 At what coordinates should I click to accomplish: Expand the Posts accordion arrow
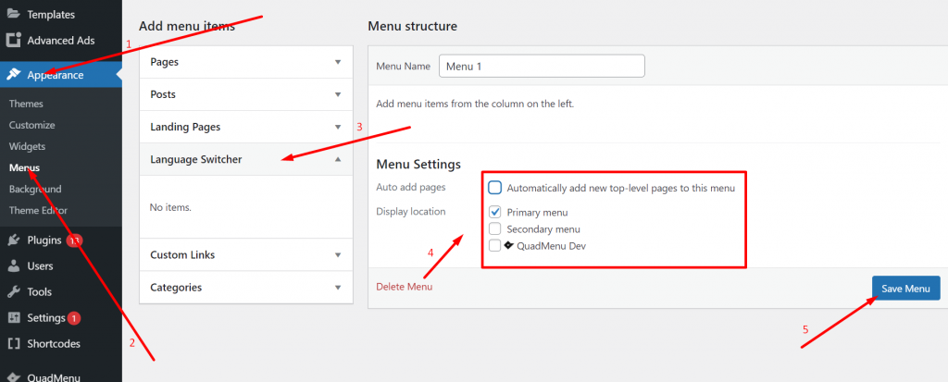click(338, 94)
